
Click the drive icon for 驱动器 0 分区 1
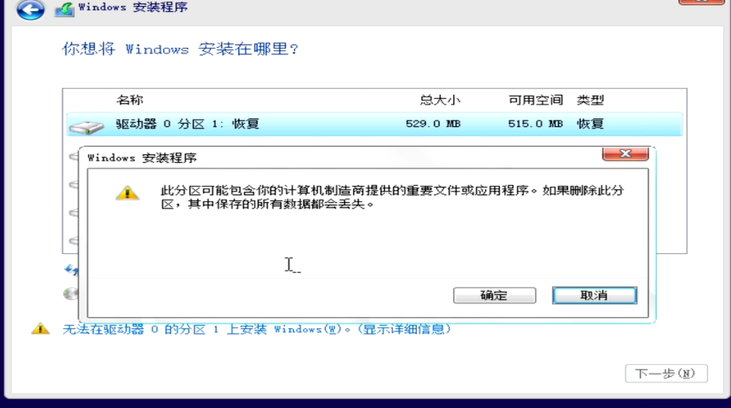tap(86, 127)
